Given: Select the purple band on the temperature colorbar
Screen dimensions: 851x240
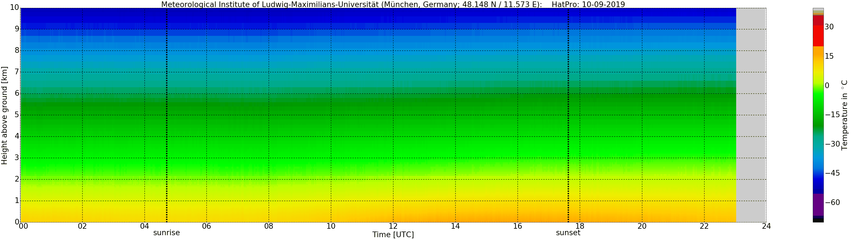Looking at the screenshot, I should click(818, 204).
